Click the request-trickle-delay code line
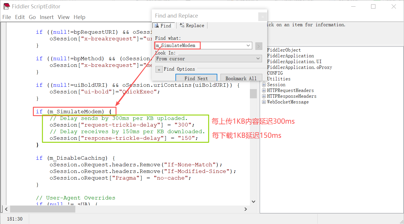The height and width of the screenshot is (224, 404). [x=122, y=125]
